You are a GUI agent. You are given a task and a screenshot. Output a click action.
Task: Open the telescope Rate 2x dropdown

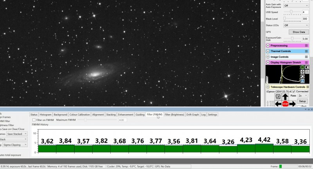click(x=303, y=96)
